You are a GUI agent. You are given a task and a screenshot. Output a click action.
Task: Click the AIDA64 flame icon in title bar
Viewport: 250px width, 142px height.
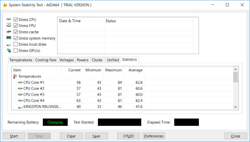coord(4,5)
